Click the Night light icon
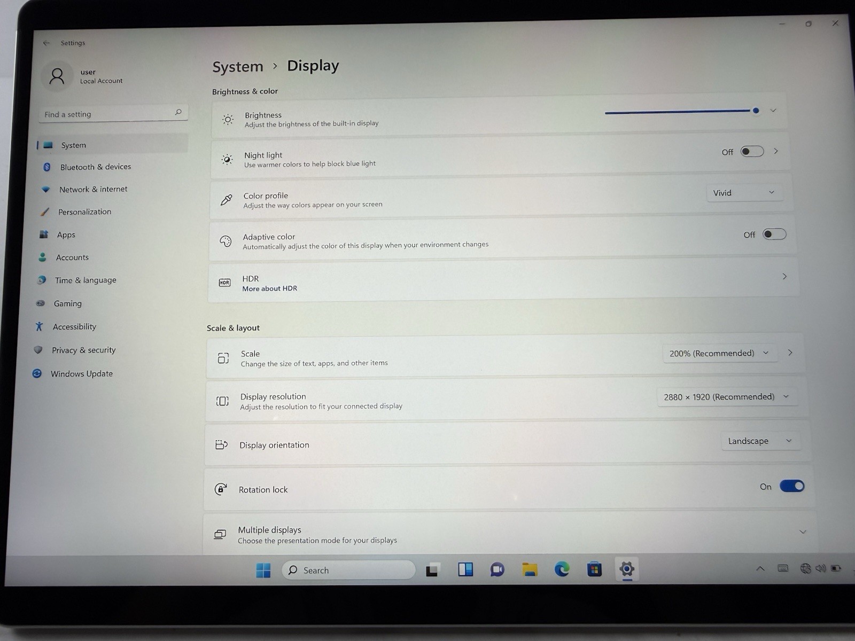This screenshot has width=855, height=641. point(227,159)
